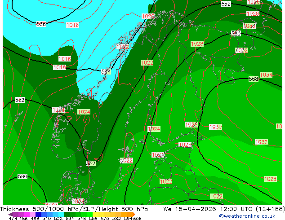Pick the cyan legend swatch above 522

click(61, 214)
